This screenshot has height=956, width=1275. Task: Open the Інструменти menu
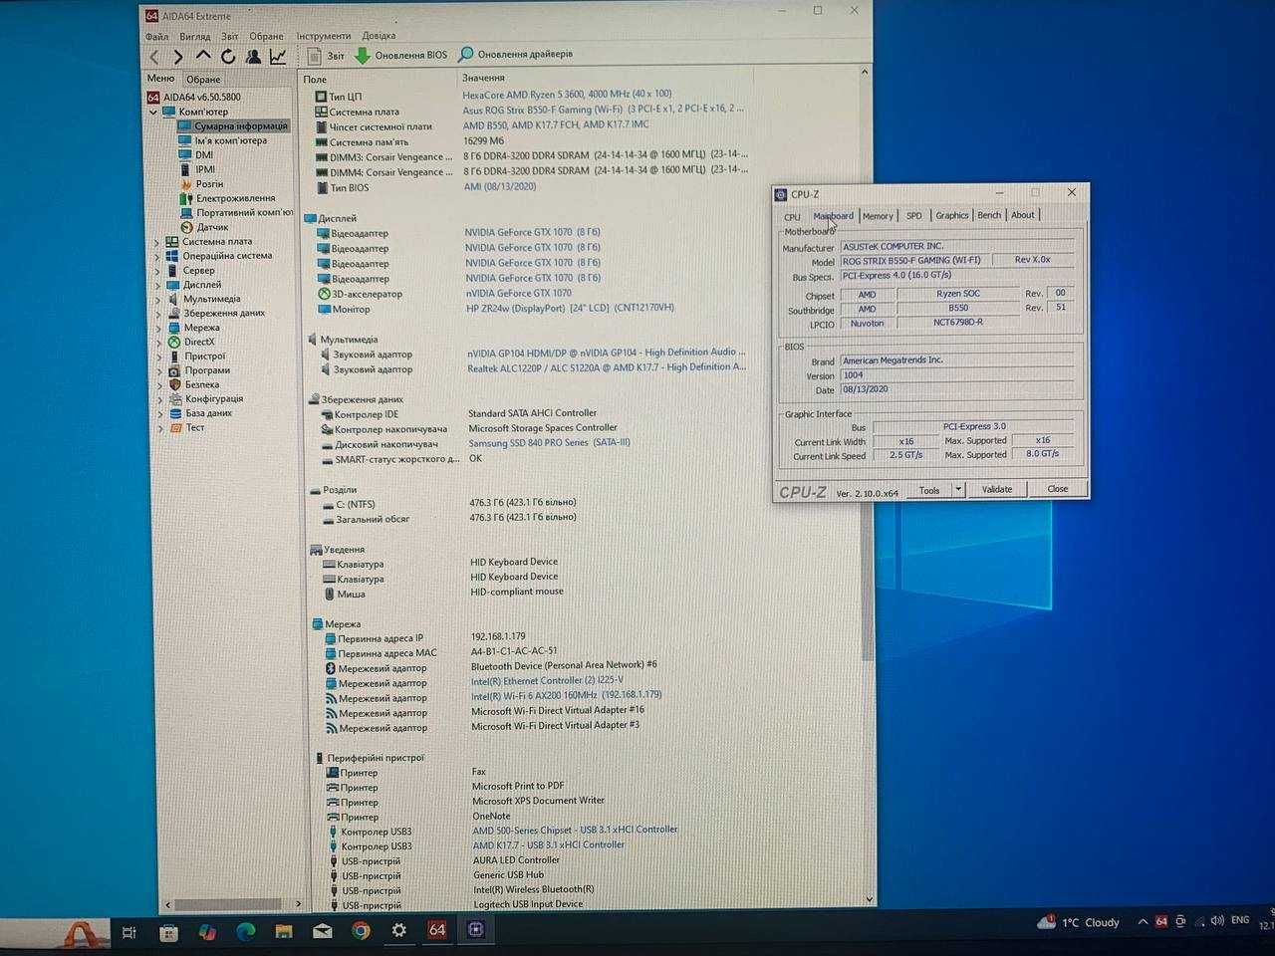(x=324, y=36)
